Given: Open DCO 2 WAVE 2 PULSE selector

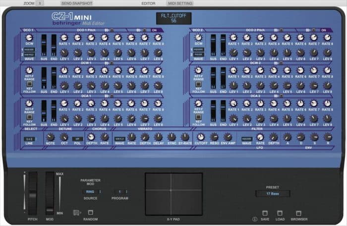Looking at the screenshot, I should (199, 55).
